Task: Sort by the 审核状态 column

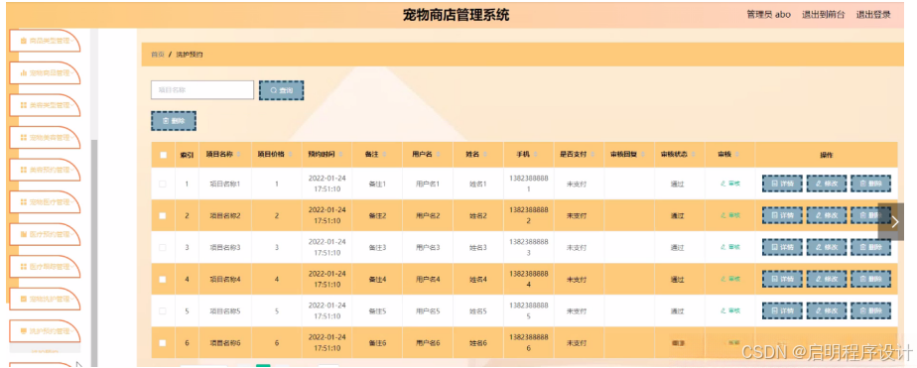Action: point(693,155)
